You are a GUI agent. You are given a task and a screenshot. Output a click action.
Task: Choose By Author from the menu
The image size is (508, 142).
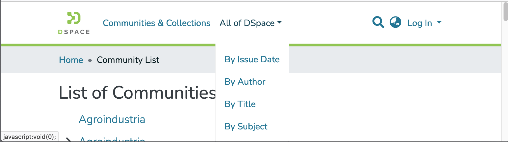(x=245, y=82)
